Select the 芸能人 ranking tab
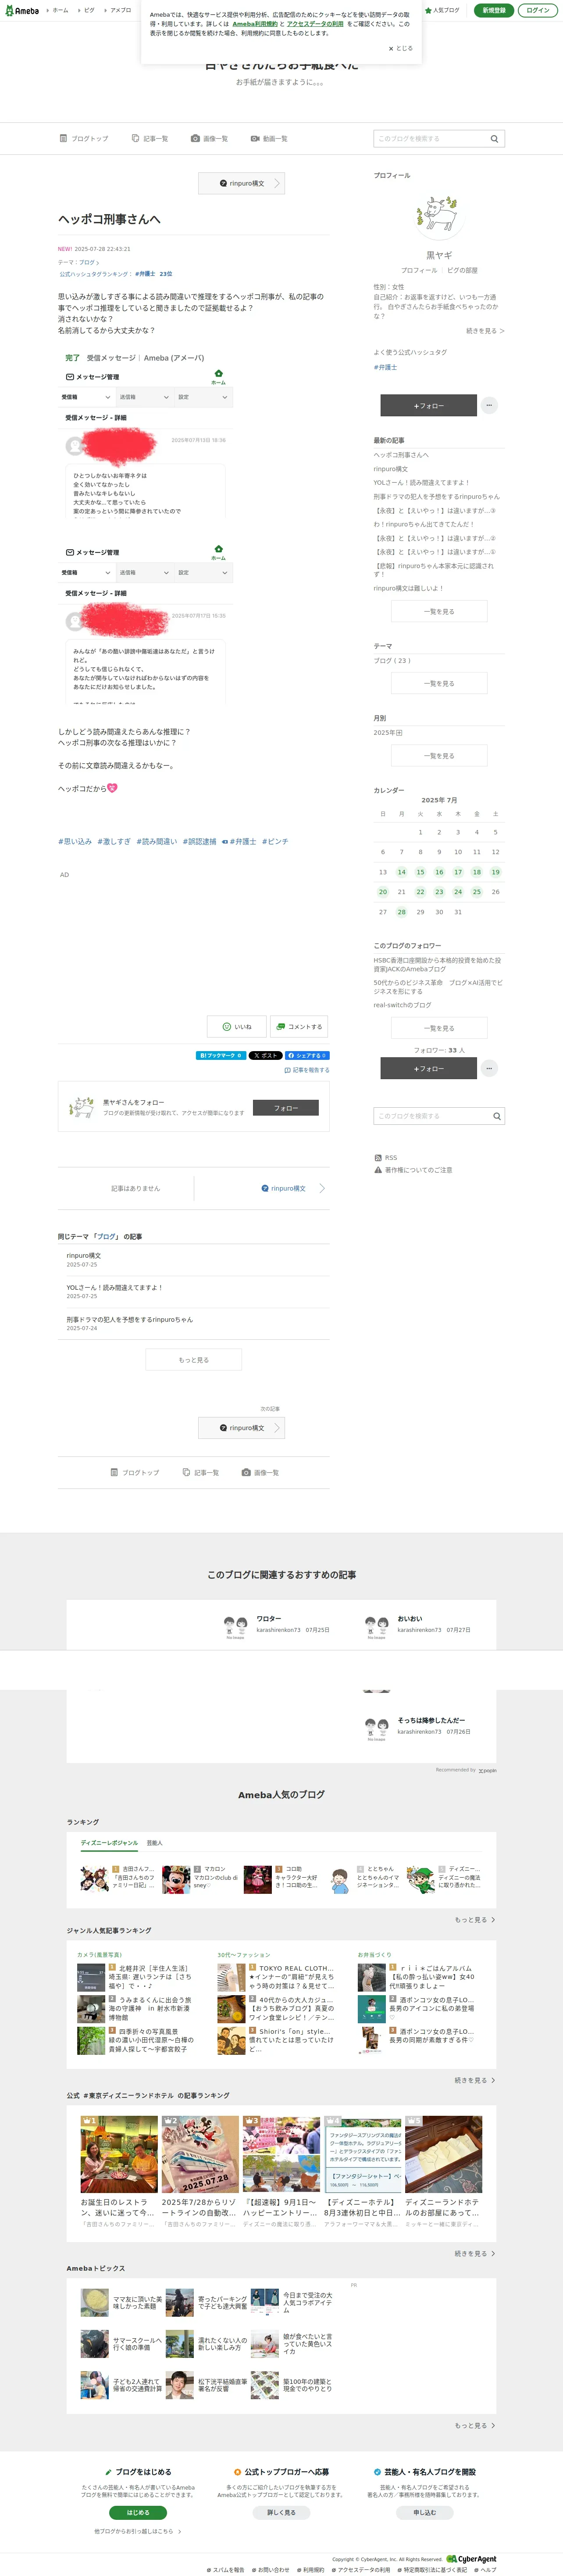This screenshot has width=563, height=2576. point(154,1843)
